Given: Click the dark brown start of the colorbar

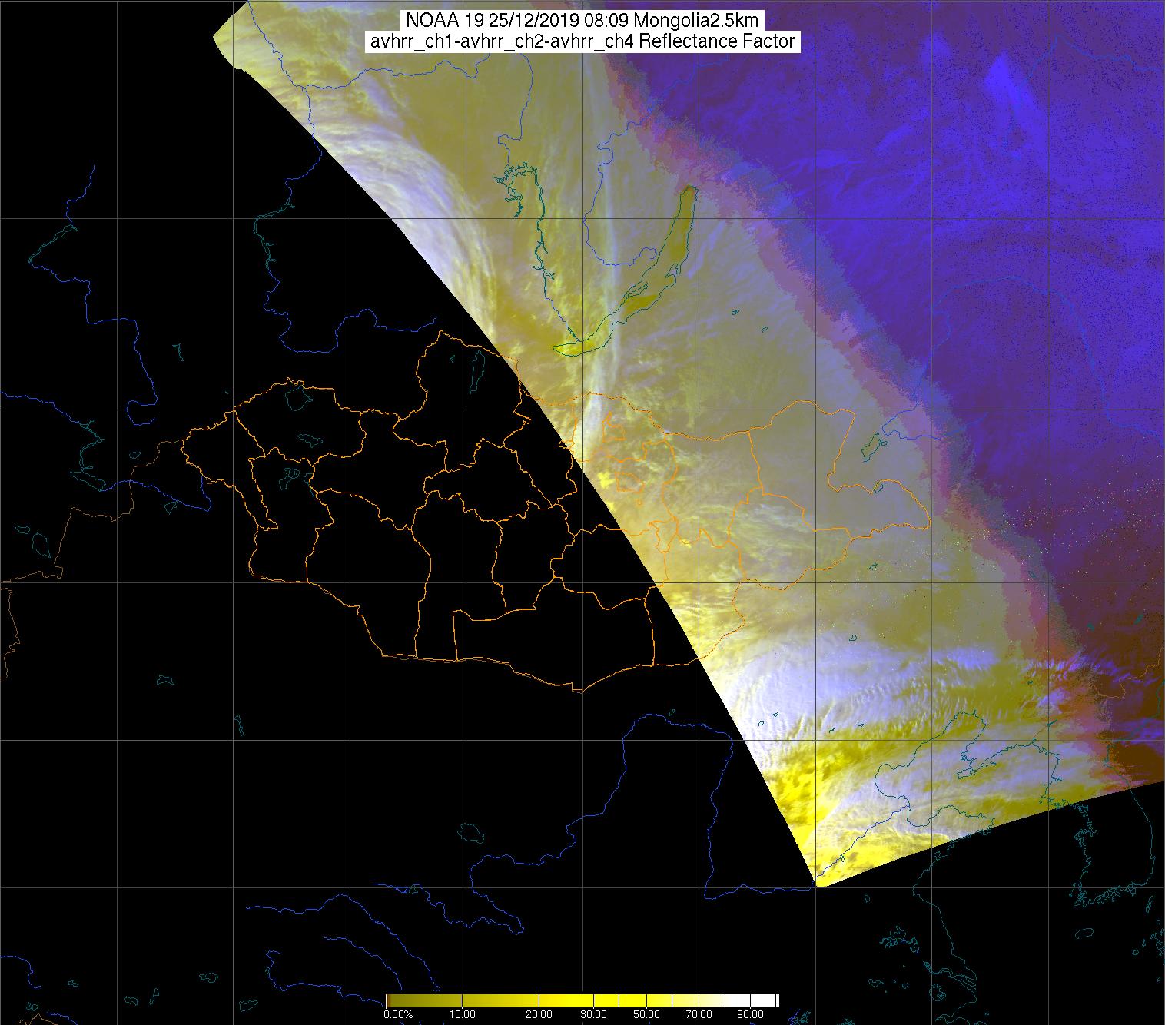Looking at the screenshot, I should tap(389, 1000).
